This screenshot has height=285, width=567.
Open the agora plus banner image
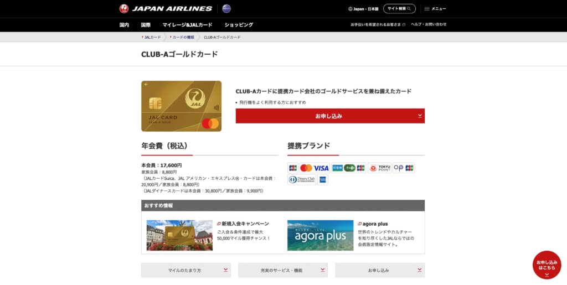tap(320, 235)
